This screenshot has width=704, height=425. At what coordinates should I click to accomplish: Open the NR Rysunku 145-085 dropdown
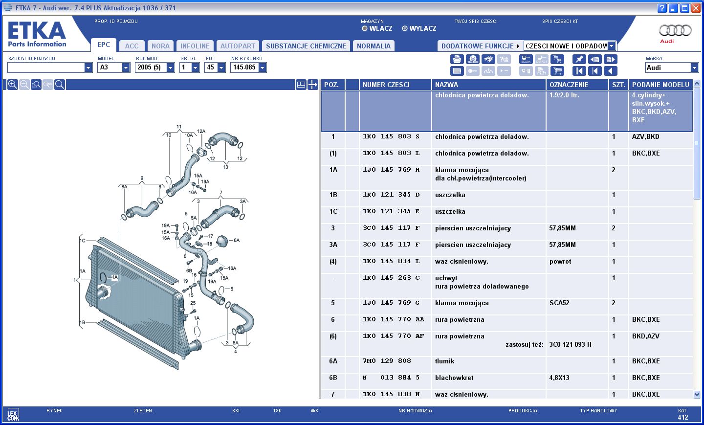pyautogui.click(x=262, y=67)
